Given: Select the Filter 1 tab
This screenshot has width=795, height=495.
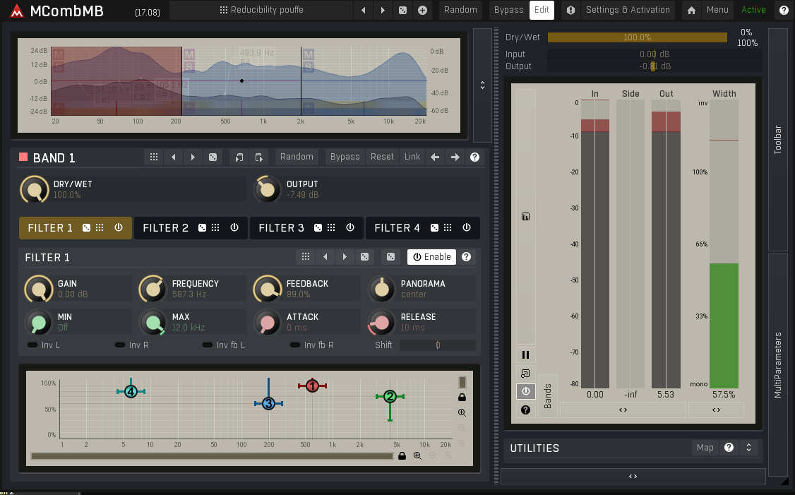Looking at the screenshot, I should tap(75, 228).
